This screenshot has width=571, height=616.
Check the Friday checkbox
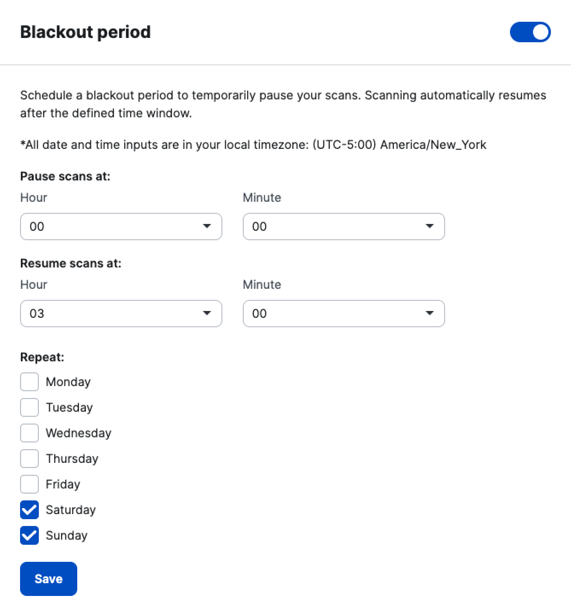tap(29, 484)
